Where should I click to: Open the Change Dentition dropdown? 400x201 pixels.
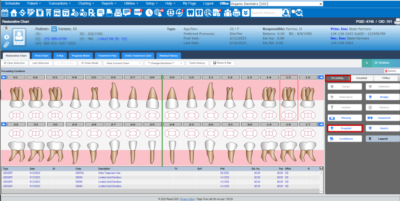pyautogui.click(x=164, y=63)
